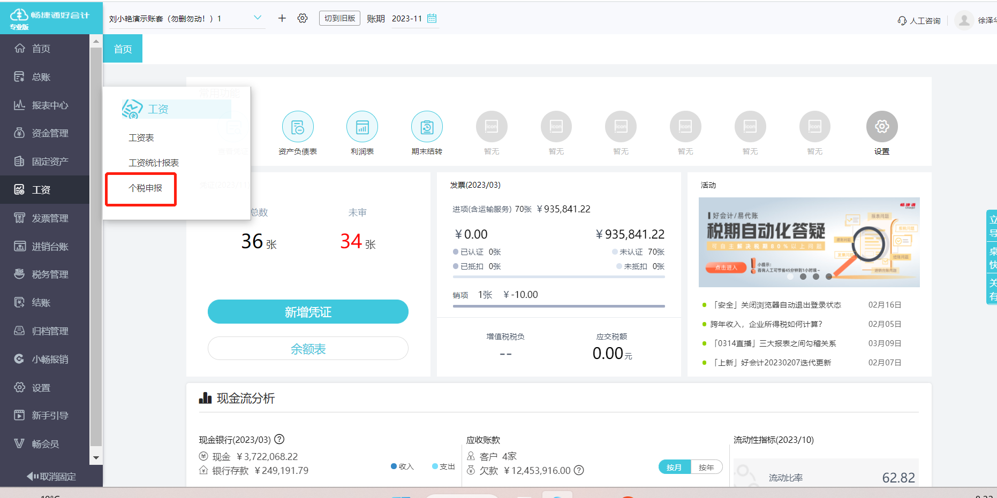Select 按月 view for receivables
The width and height of the screenshot is (997, 498).
click(674, 466)
